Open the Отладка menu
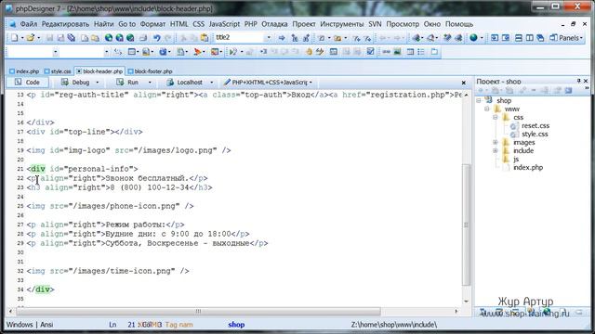The width and height of the screenshot is (595, 334). point(274,24)
